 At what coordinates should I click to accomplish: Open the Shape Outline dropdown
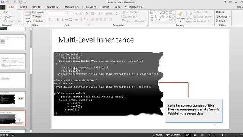coord(203,16)
